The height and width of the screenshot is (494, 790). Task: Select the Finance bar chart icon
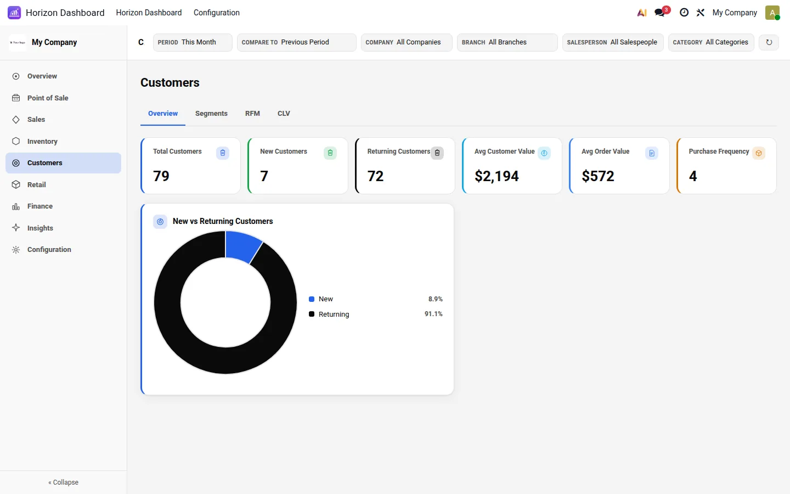pyautogui.click(x=16, y=206)
